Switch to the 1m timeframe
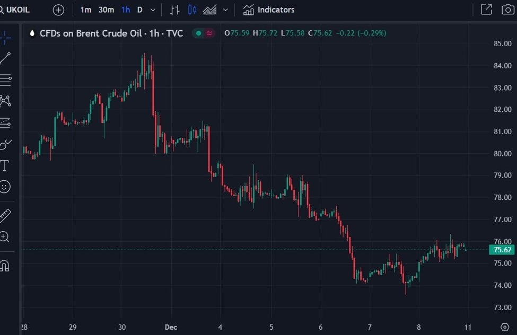 click(86, 10)
